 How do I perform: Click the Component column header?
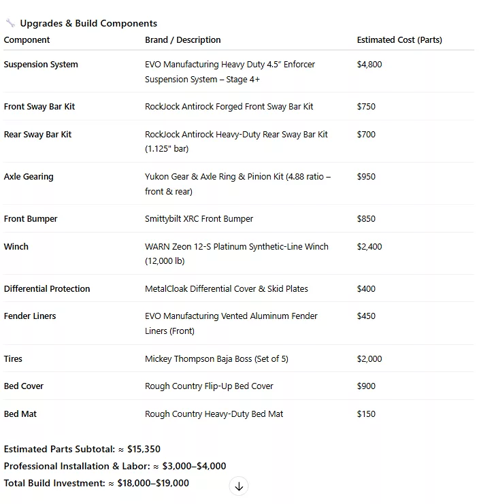click(27, 40)
